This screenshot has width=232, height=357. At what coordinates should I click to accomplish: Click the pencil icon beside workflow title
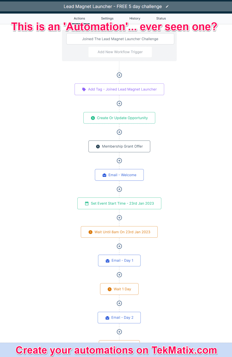click(x=167, y=7)
